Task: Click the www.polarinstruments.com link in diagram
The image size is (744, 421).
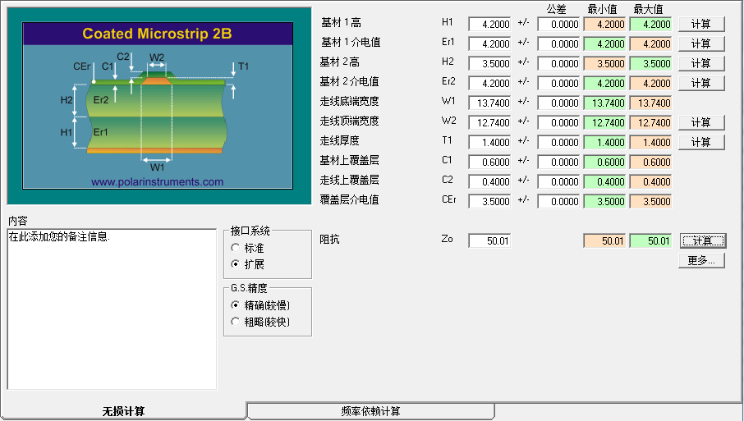Action: pyautogui.click(x=157, y=181)
